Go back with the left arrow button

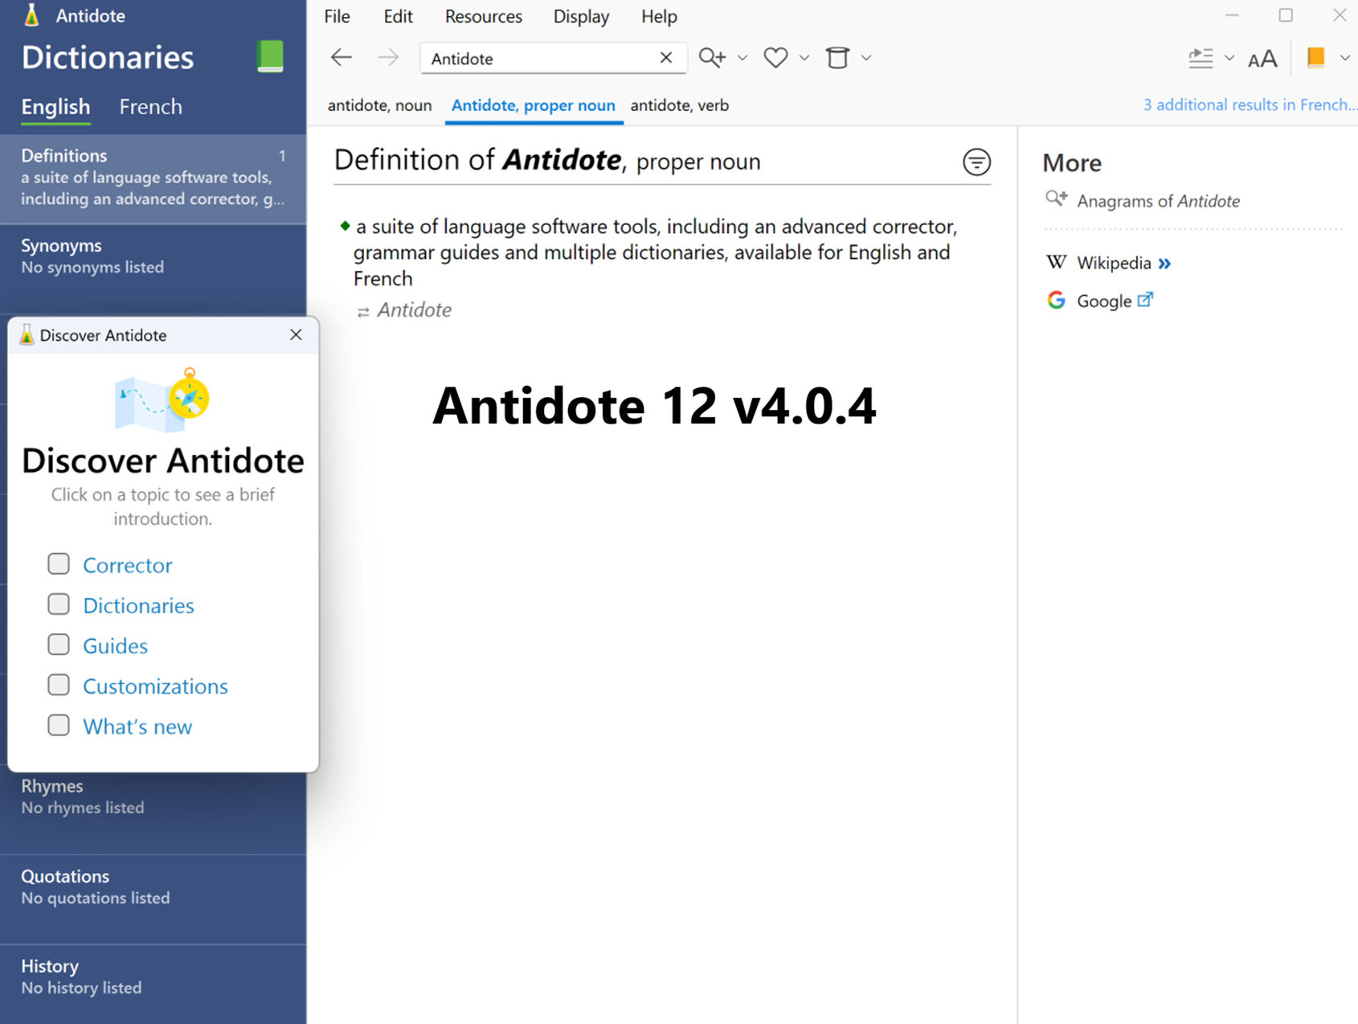point(342,58)
